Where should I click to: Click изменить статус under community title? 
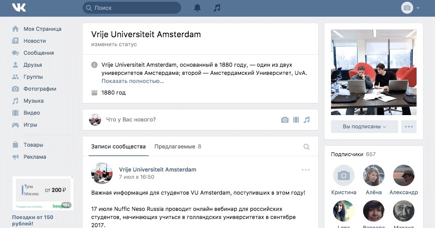[114, 44]
